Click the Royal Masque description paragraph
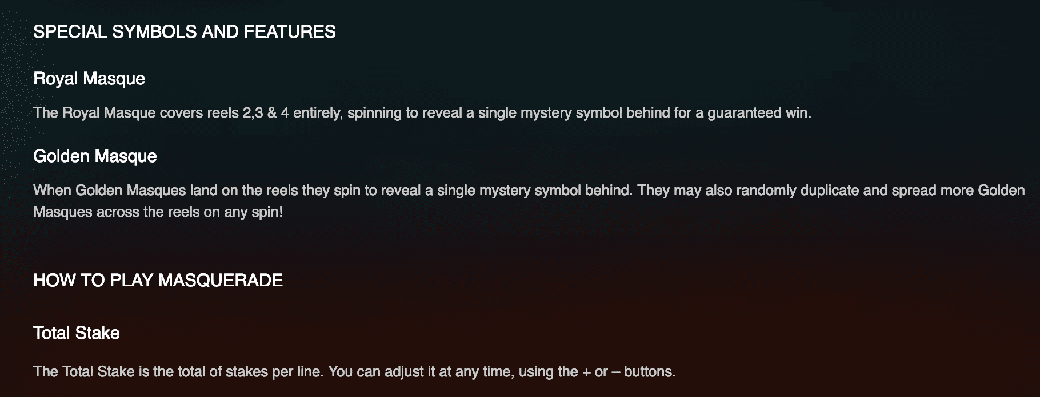This screenshot has height=397, width=1040. [422, 113]
